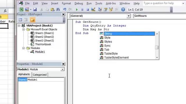Open the help question box dropdown arrow
186x104 pixels.
(183, 3)
